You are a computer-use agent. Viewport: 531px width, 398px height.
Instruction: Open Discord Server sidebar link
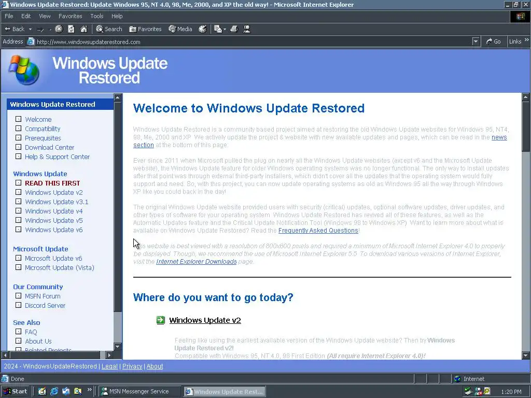(x=45, y=305)
